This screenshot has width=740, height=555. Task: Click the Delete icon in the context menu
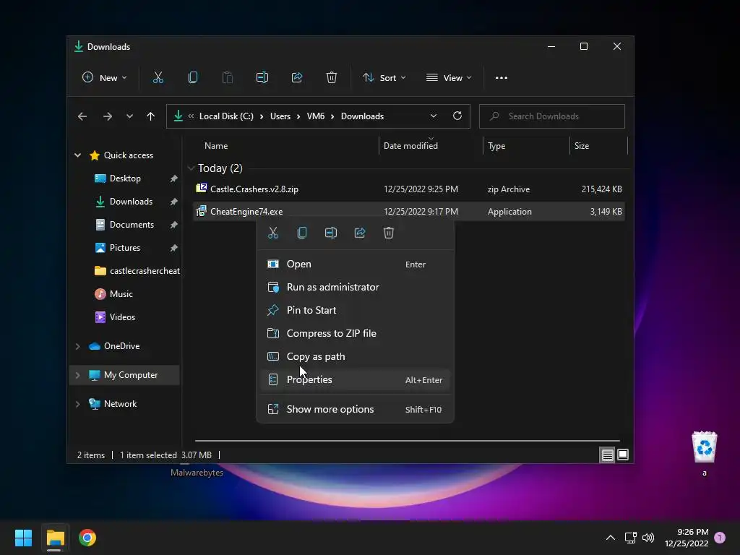click(x=388, y=233)
